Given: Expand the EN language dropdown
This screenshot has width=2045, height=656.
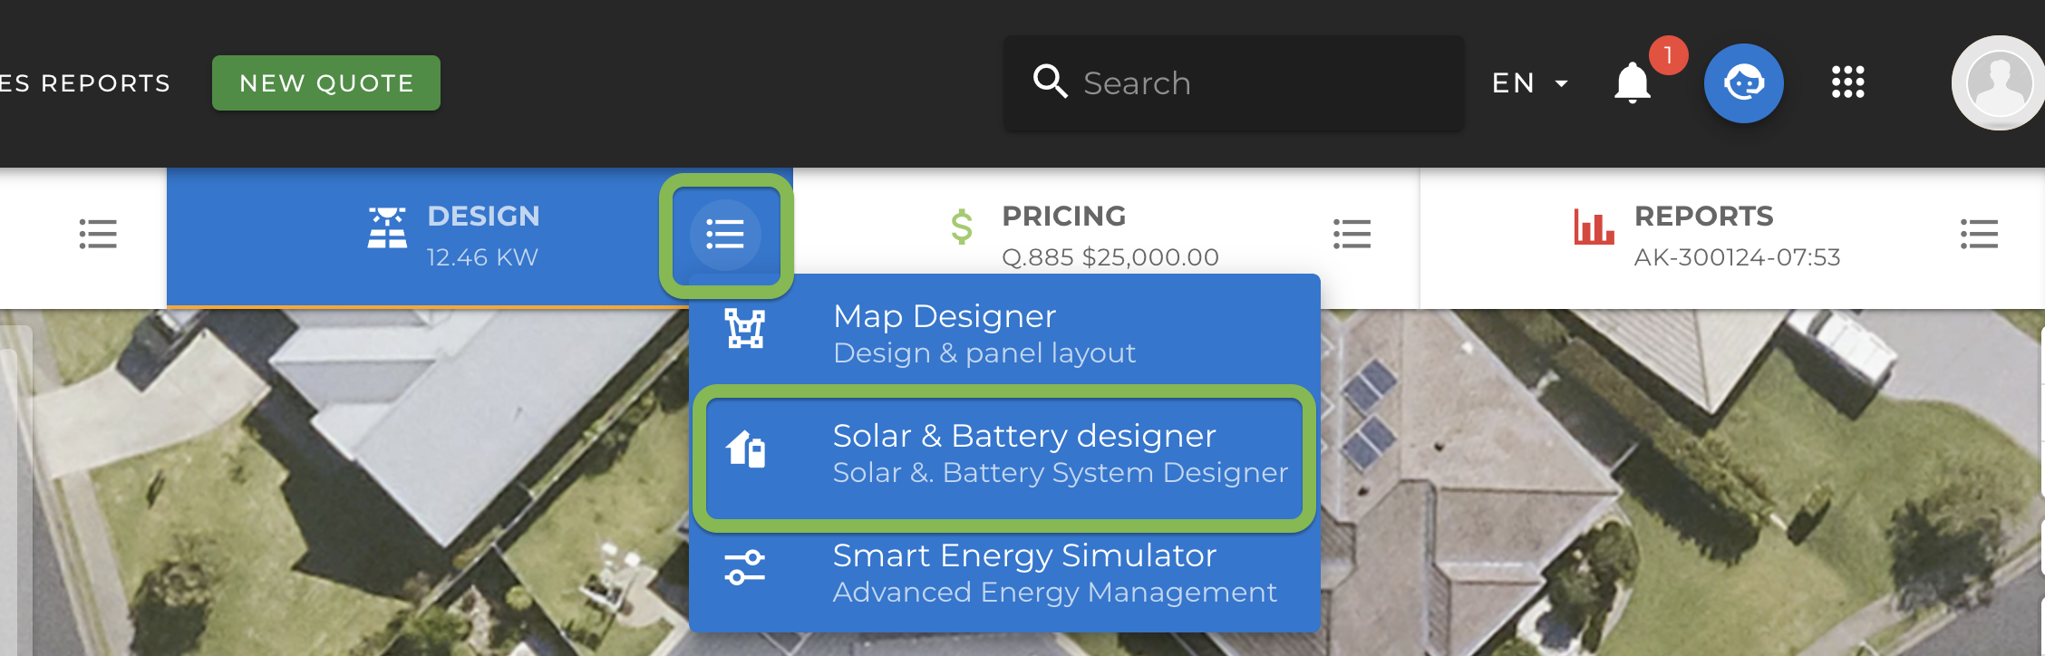Looking at the screenshot, I should (1530, 83).
